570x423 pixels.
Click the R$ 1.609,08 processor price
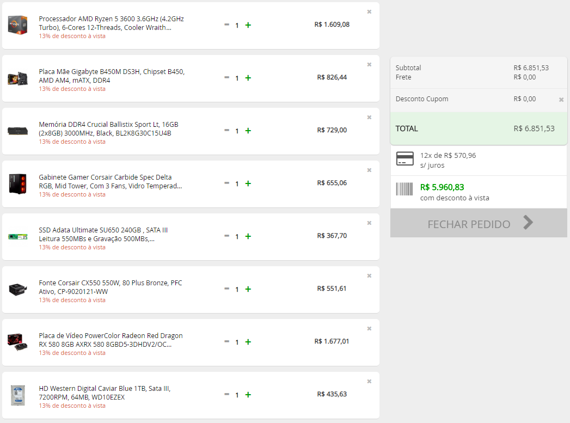click(332, 24)
